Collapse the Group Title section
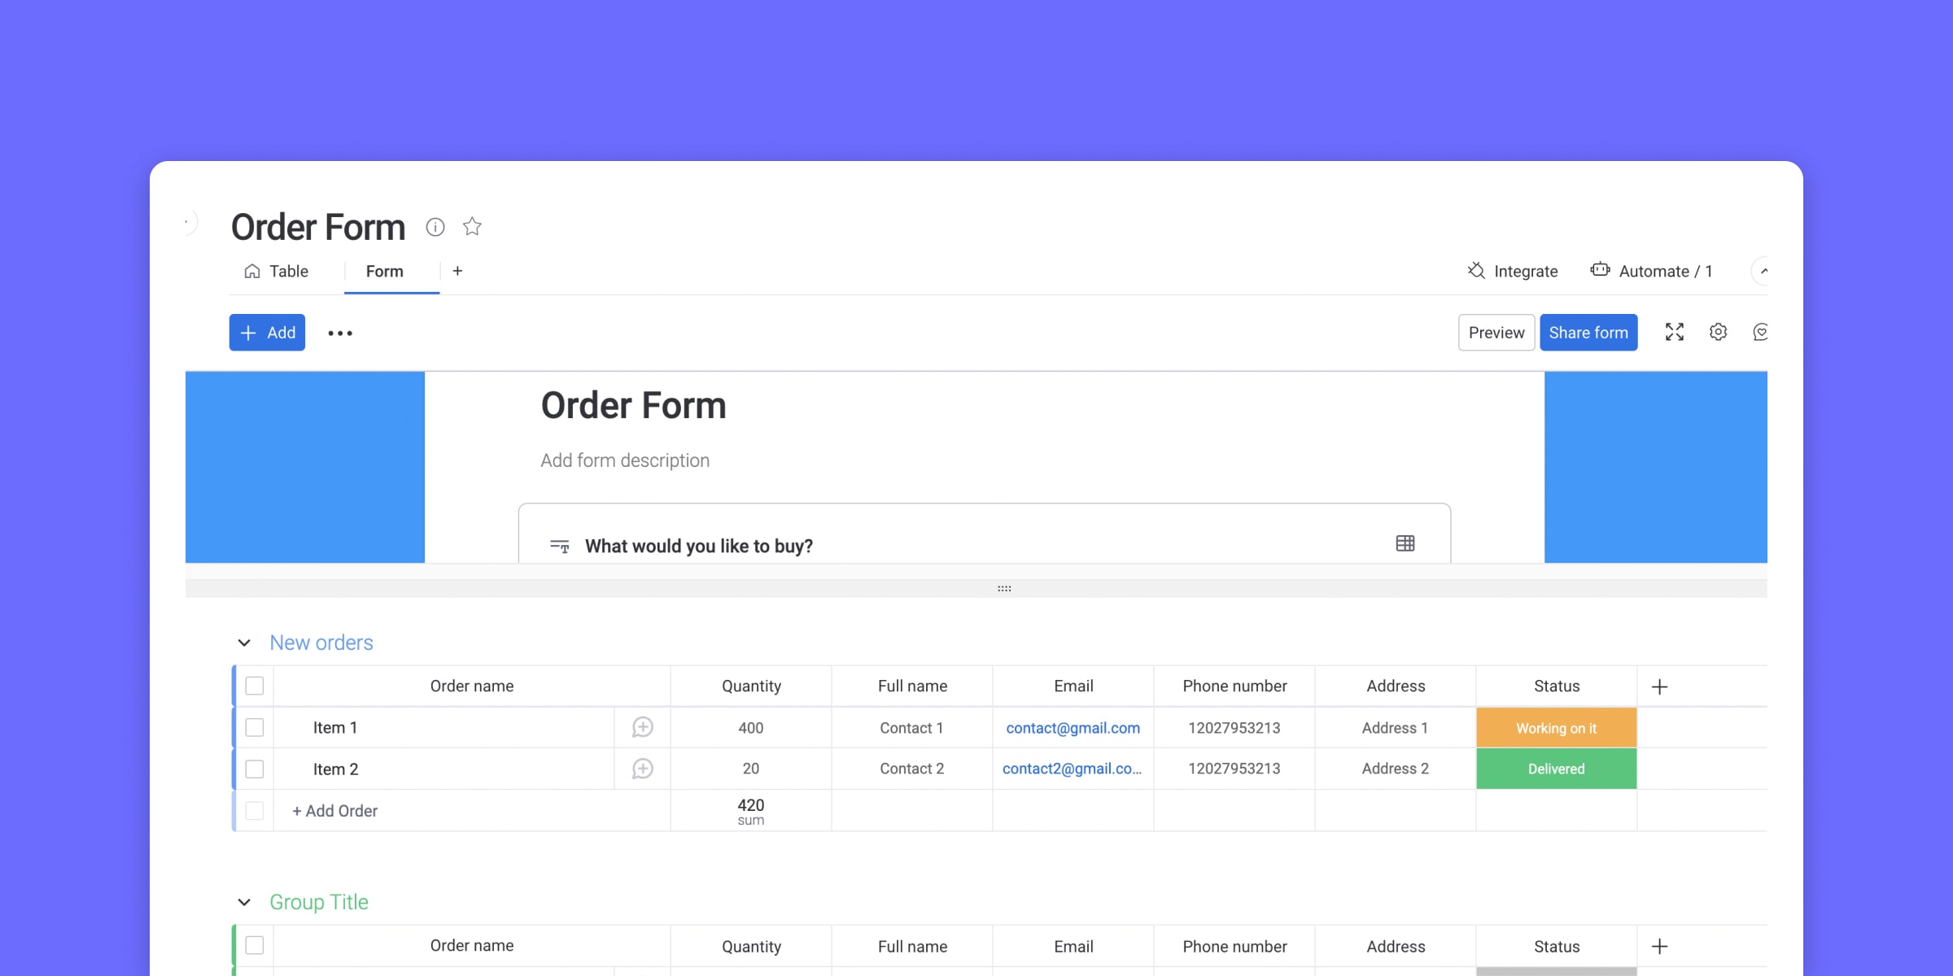The image size is (1953, 976). point(242,901)
